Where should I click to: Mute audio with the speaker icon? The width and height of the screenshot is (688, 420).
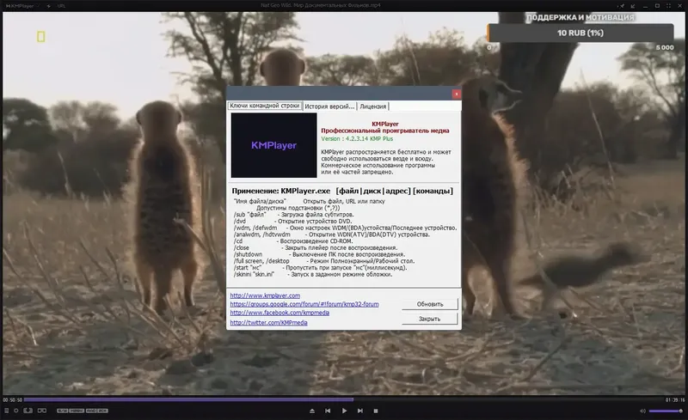pos(642,411)
